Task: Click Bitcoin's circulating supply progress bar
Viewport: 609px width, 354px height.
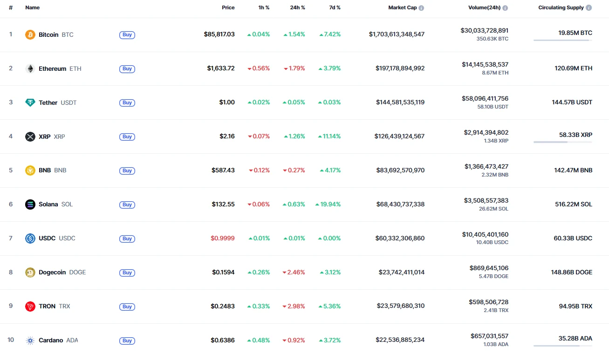Action: tap(562, 41)
